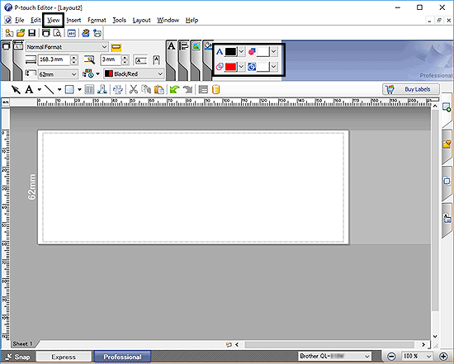Open the Layout menu
Image resolution: width=454 pixels, height=364 pixels.
(142, 20)
